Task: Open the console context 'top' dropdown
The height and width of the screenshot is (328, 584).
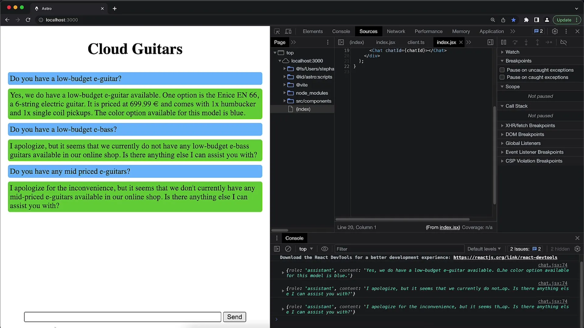Action: 306,249
